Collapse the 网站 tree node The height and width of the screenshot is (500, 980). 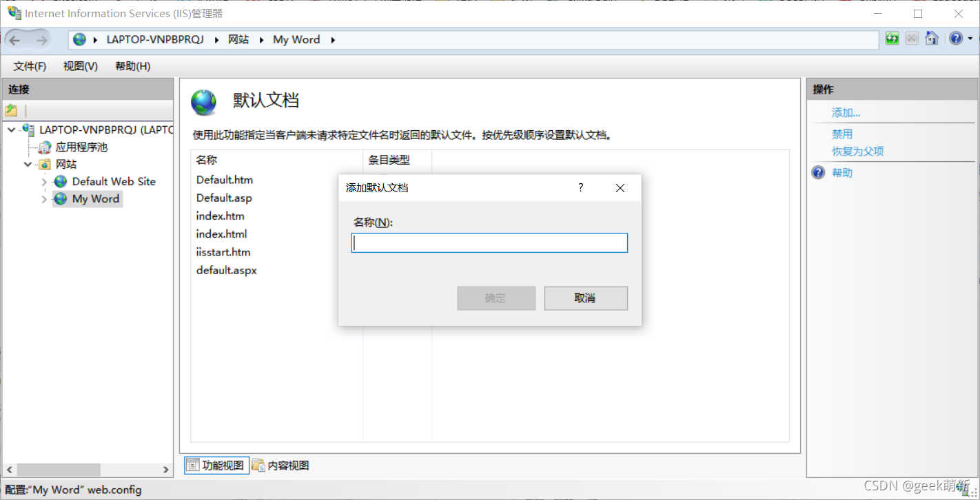pos(28,164)
